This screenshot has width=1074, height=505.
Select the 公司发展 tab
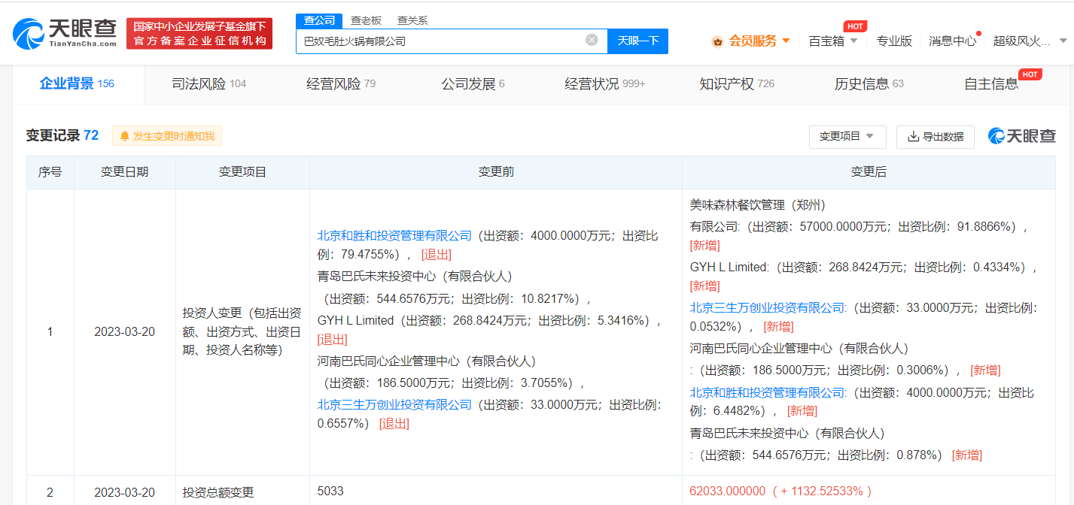473,84
